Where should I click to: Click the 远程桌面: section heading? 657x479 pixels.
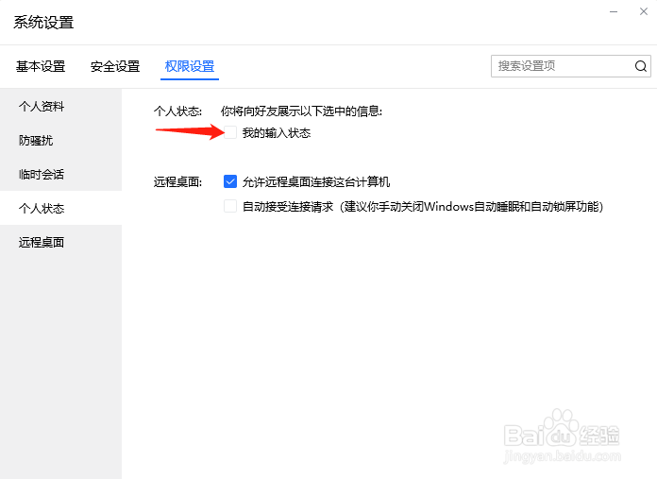(177, 182)
